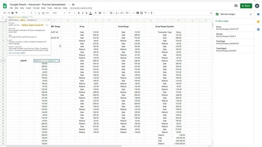The image size is (262, 147).
Task: Toggle bold formatting
Action: [79, 13]
